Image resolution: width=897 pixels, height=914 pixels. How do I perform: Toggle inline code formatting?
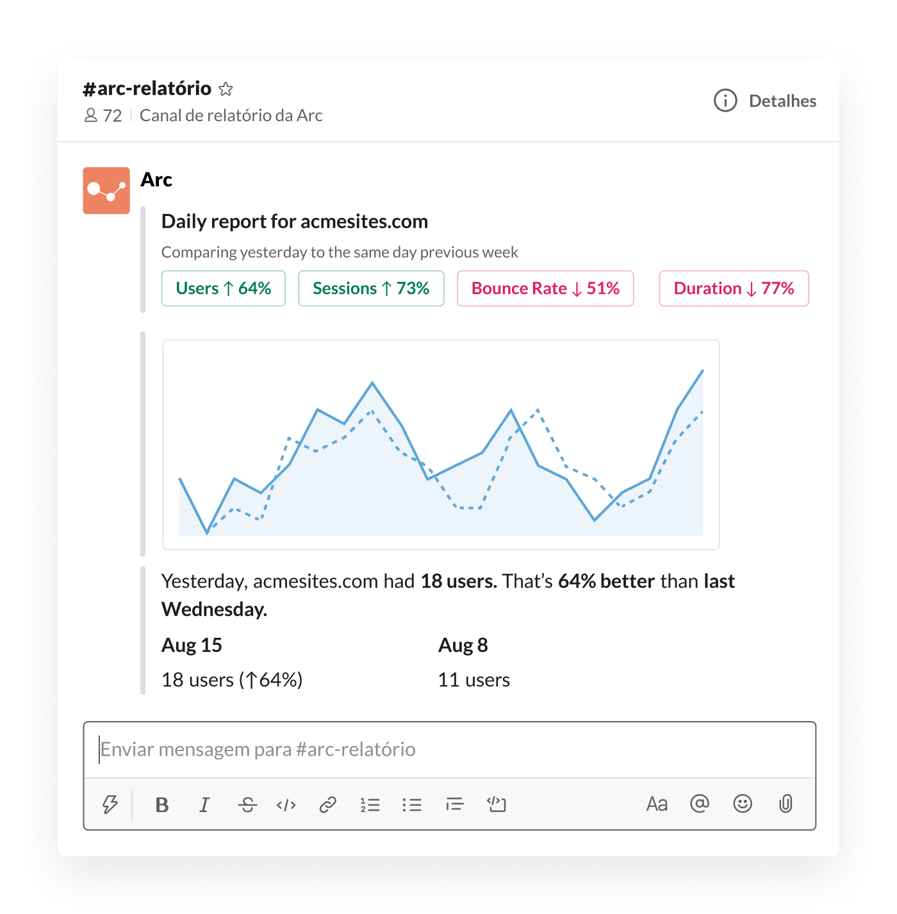pyautogui.click(x=286, y=804)
